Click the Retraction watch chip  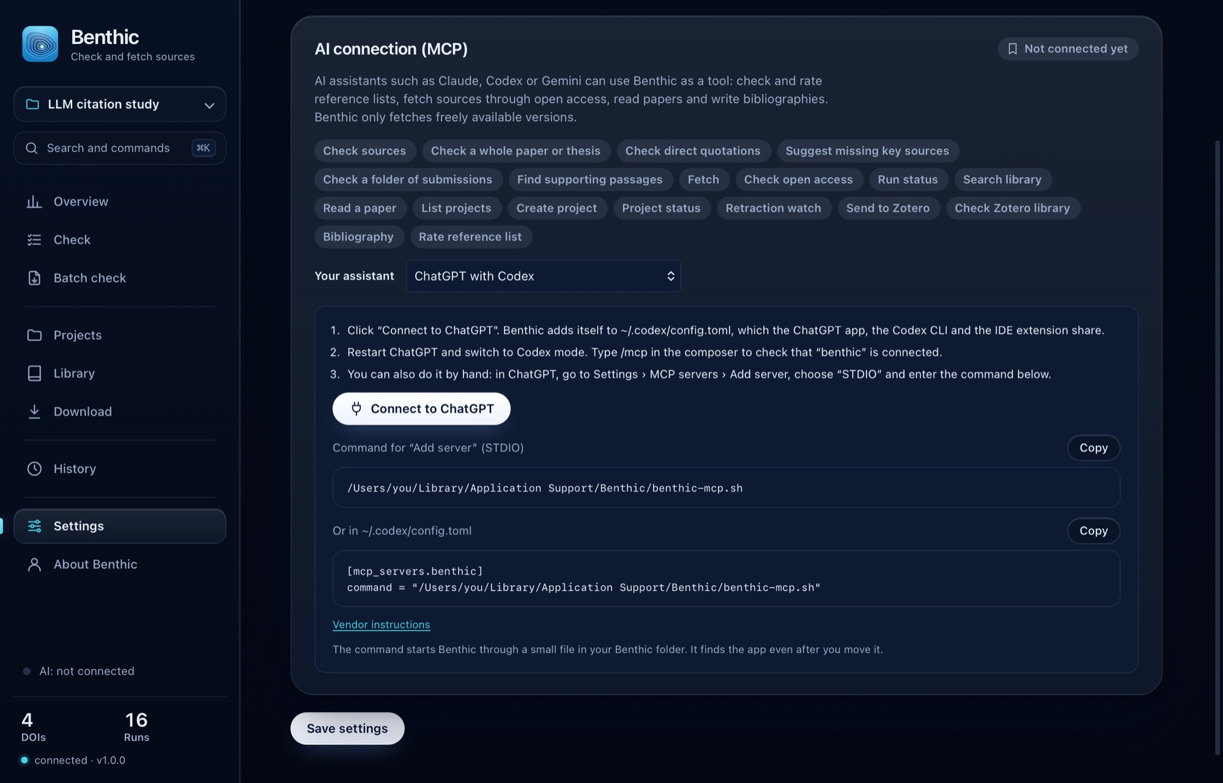pyautogui.click(x=773, y=208)
